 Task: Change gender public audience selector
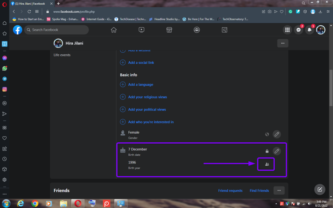tap(267, 134)
